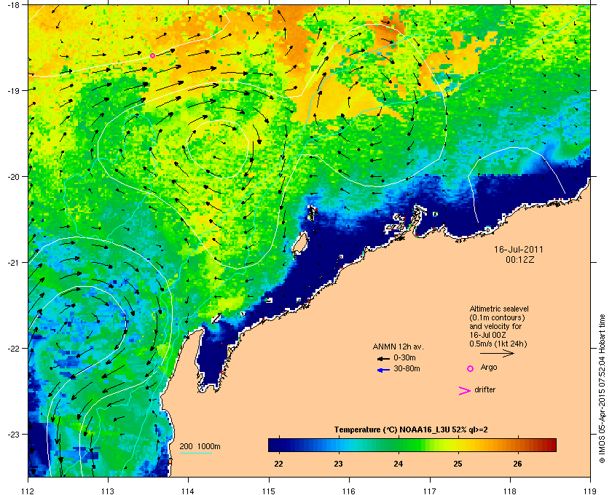Click the longitude axis label 116

coord(349,491)
